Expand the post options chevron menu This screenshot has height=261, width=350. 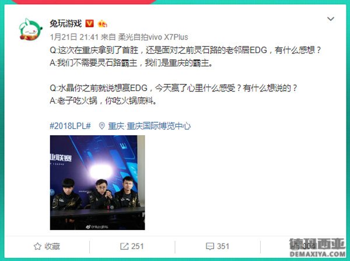(x=331, y=19)
